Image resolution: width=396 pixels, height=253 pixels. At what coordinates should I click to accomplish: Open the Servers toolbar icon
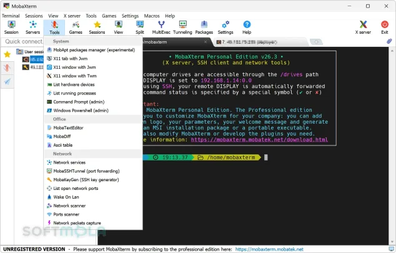33,27
